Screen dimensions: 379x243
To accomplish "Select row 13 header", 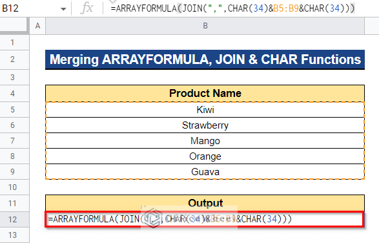I will click(x=14, y=235).
